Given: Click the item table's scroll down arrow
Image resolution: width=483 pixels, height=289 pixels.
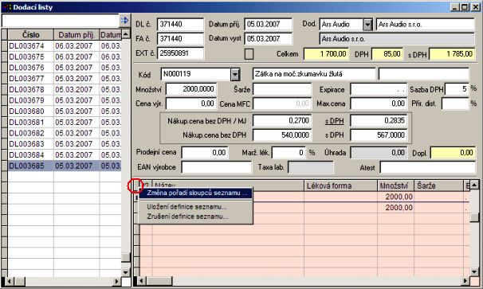Looking at the screenshot, I should 475,271.
